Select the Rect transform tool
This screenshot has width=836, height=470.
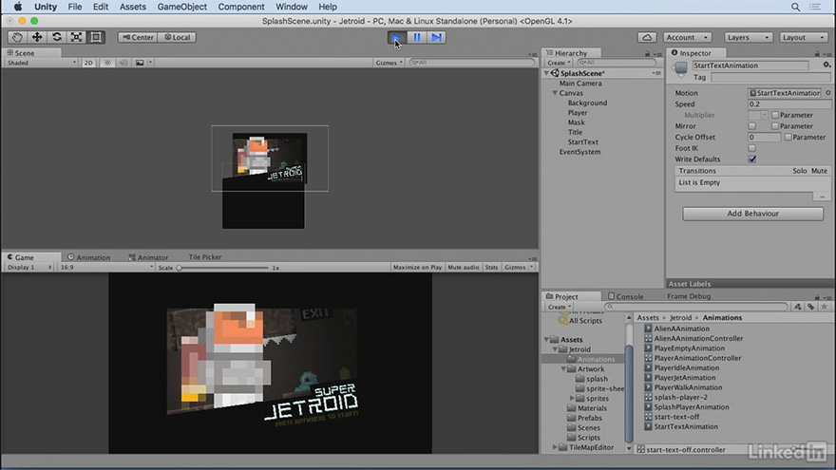pyautogui.click(x=96, y=37)
